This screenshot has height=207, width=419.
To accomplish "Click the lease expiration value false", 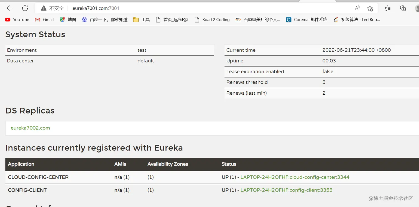I will 328,71.
